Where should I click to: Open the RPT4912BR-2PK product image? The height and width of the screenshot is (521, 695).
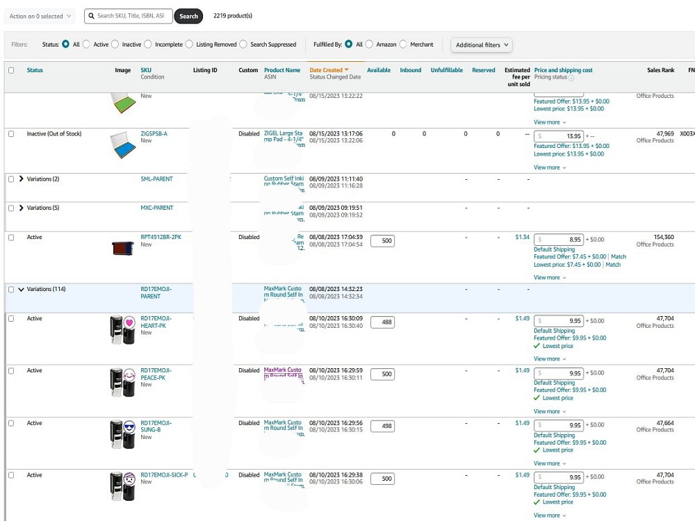tap(123, 248)
